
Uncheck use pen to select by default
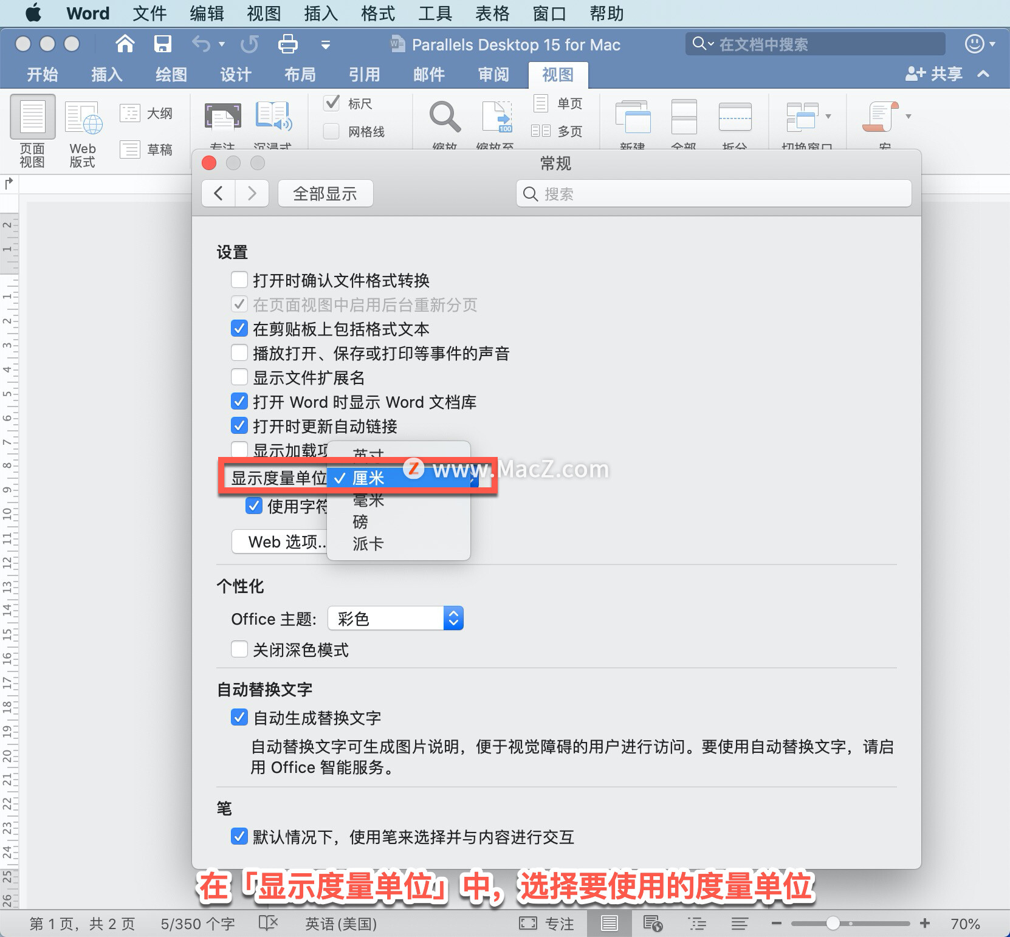coord(239,837)
